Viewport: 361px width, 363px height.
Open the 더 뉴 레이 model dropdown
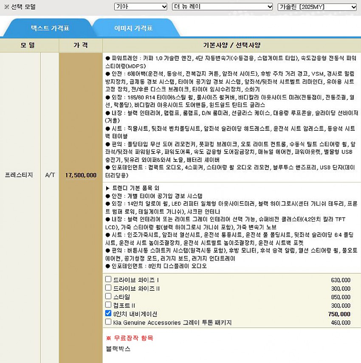click(x=223, y=7)
